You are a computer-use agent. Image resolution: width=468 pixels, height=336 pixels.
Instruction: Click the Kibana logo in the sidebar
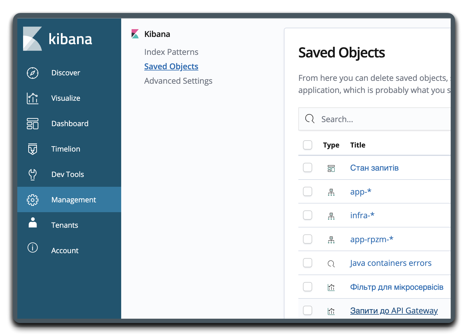[33, 39]
